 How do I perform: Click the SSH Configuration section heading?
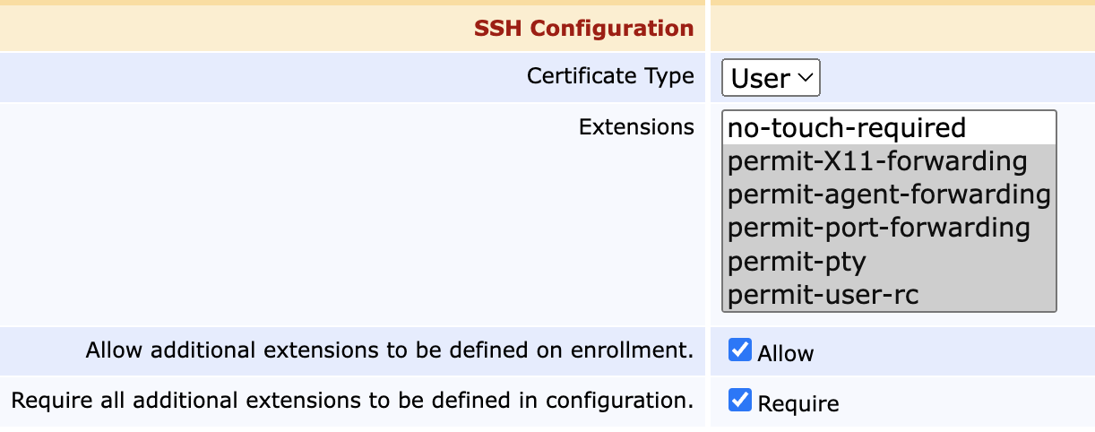pos(583,29)
